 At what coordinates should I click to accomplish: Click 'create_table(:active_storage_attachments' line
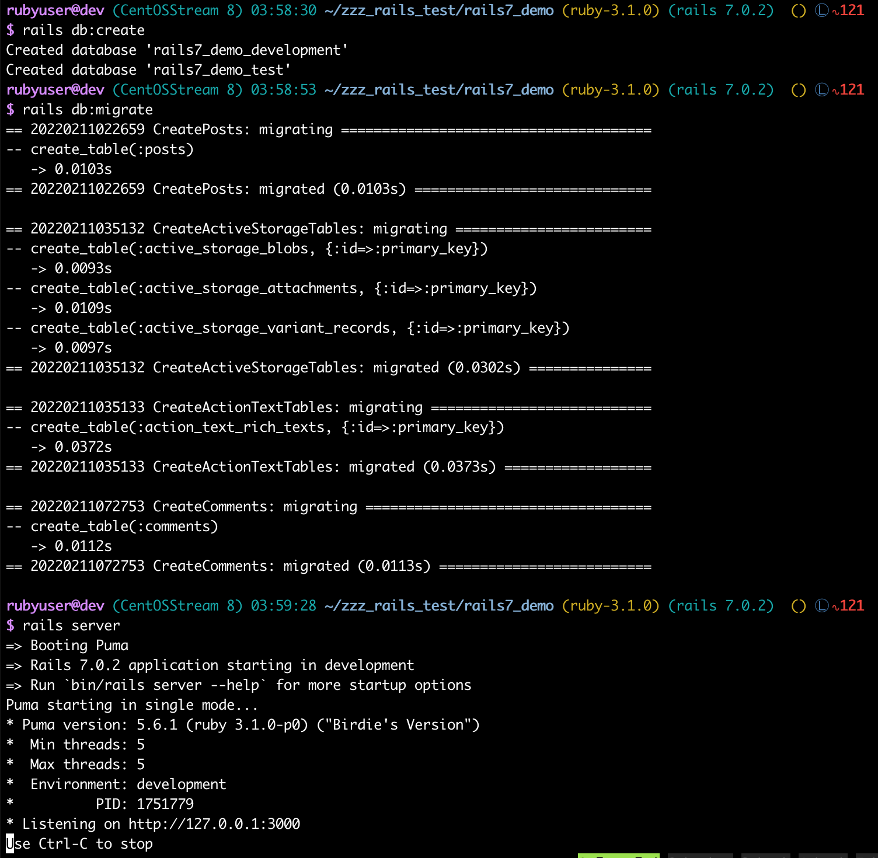(271, 288)
